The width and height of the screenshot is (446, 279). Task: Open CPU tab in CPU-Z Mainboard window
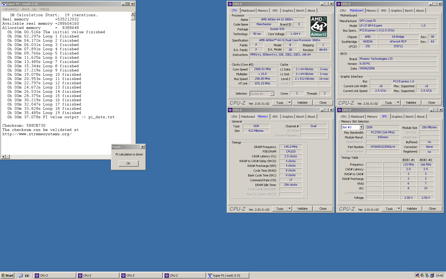[x=343, y=11]
